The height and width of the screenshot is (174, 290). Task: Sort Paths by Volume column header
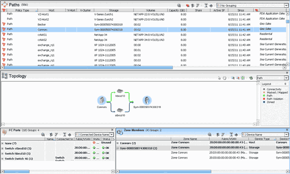coord(150,10)
